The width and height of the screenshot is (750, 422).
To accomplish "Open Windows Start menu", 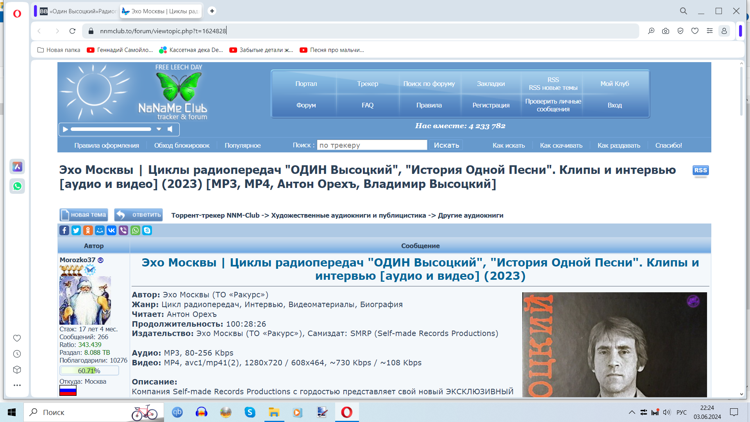I will [12, 412].
